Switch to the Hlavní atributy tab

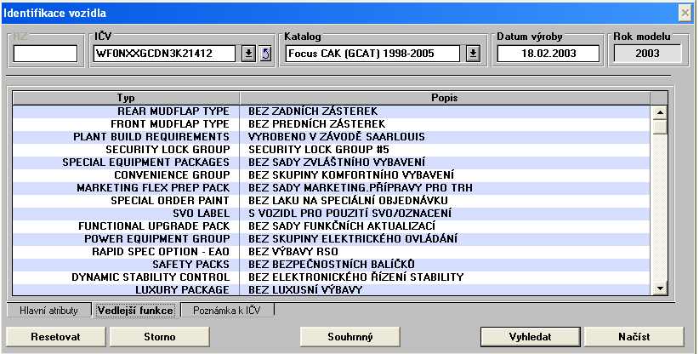(x=49, y=311)
